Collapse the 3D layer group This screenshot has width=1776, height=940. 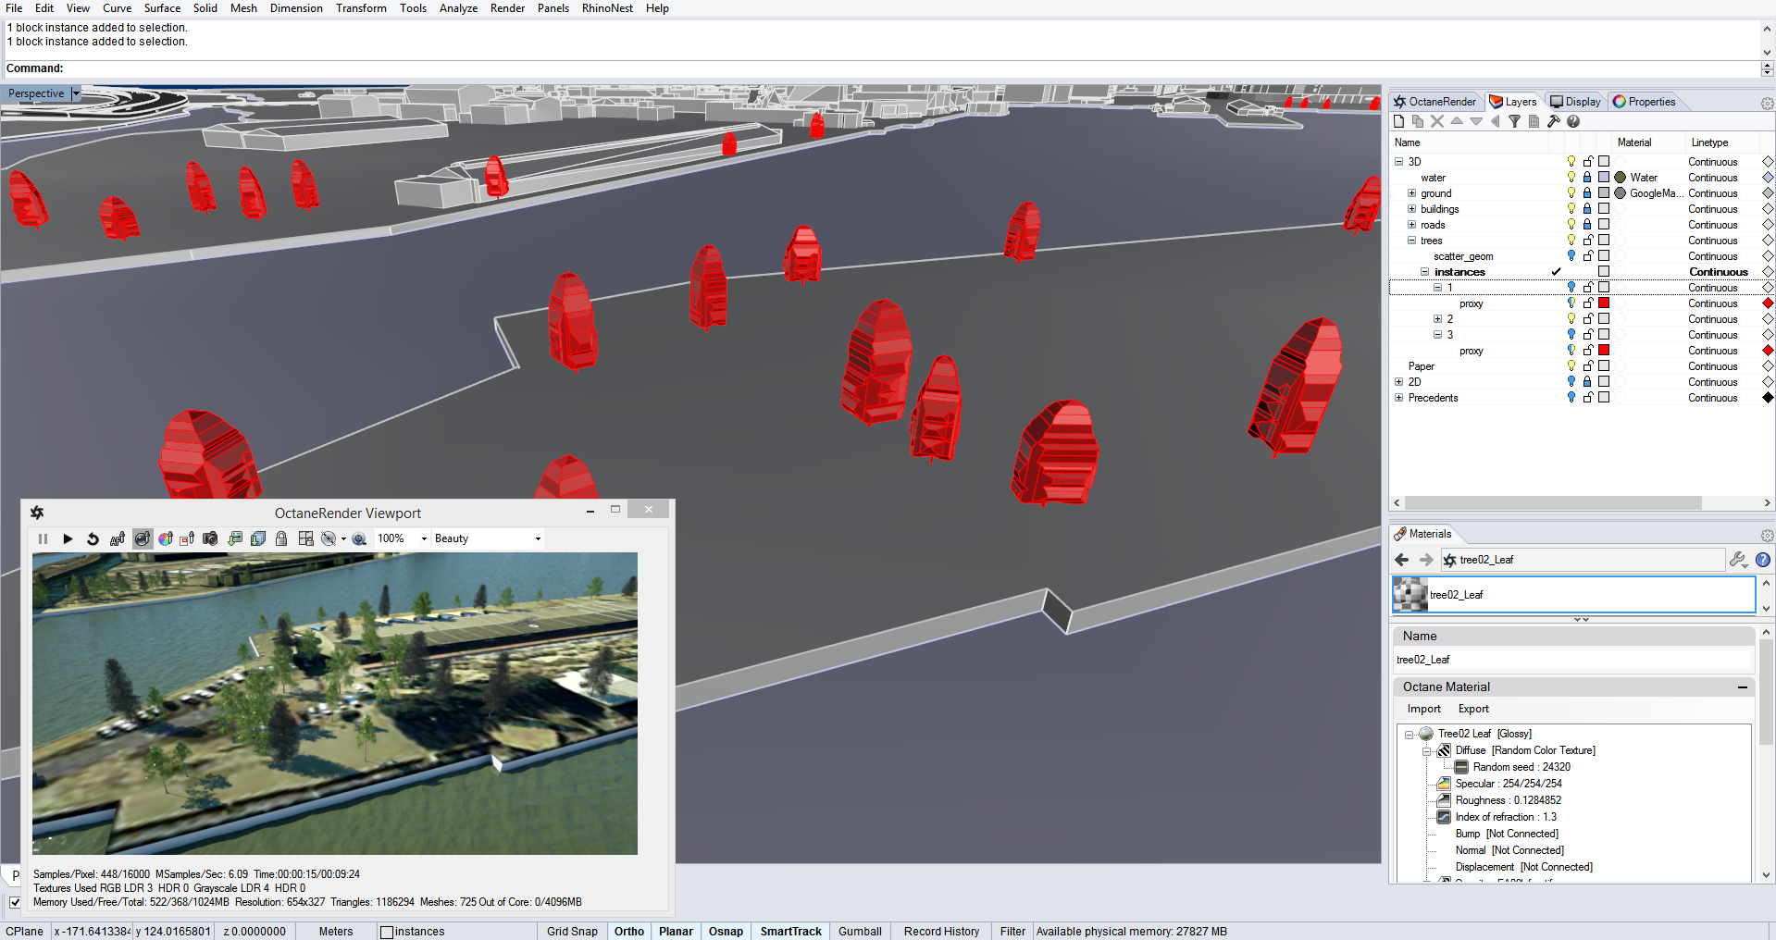[x=1399, y=162]
